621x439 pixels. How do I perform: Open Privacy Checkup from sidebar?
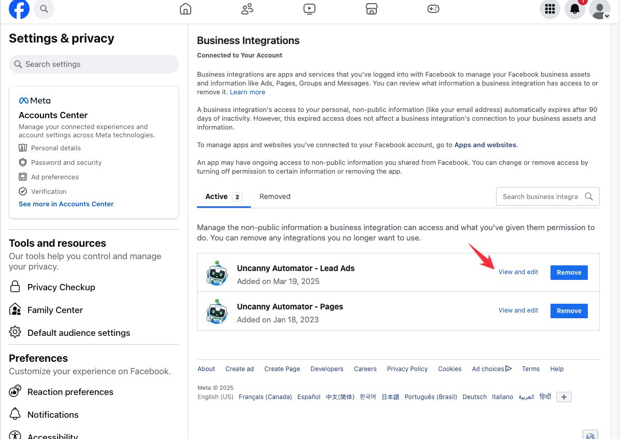click(x=61, y=287)
